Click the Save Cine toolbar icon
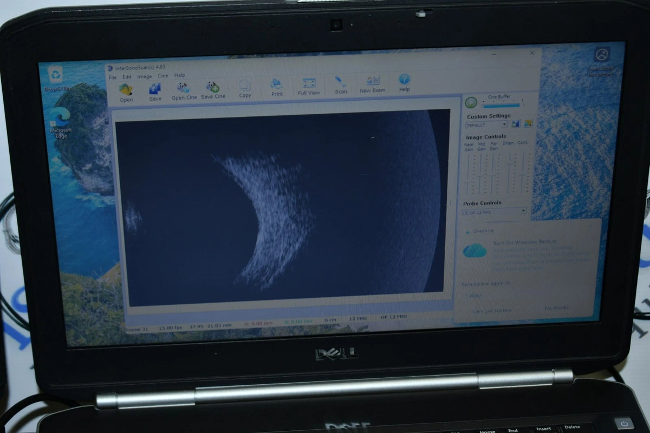 (213, 90)
